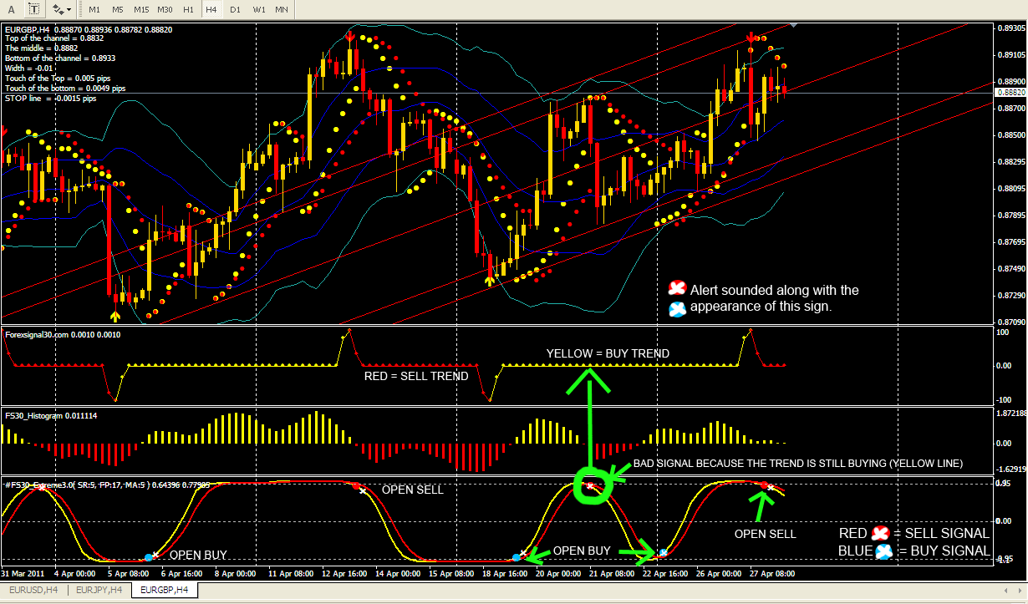The width and height of the screenshot is (1028, 604).
Task: Select the Text tool (A icon)
Action: coord(10,10)
